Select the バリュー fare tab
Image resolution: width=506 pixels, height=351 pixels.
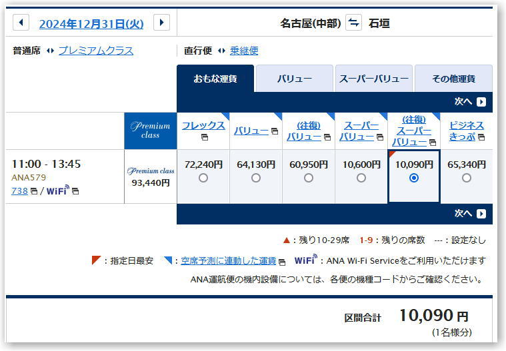coord(294,79)
